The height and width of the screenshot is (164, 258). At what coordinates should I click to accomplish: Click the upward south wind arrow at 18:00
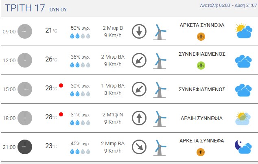click(139, 118)
